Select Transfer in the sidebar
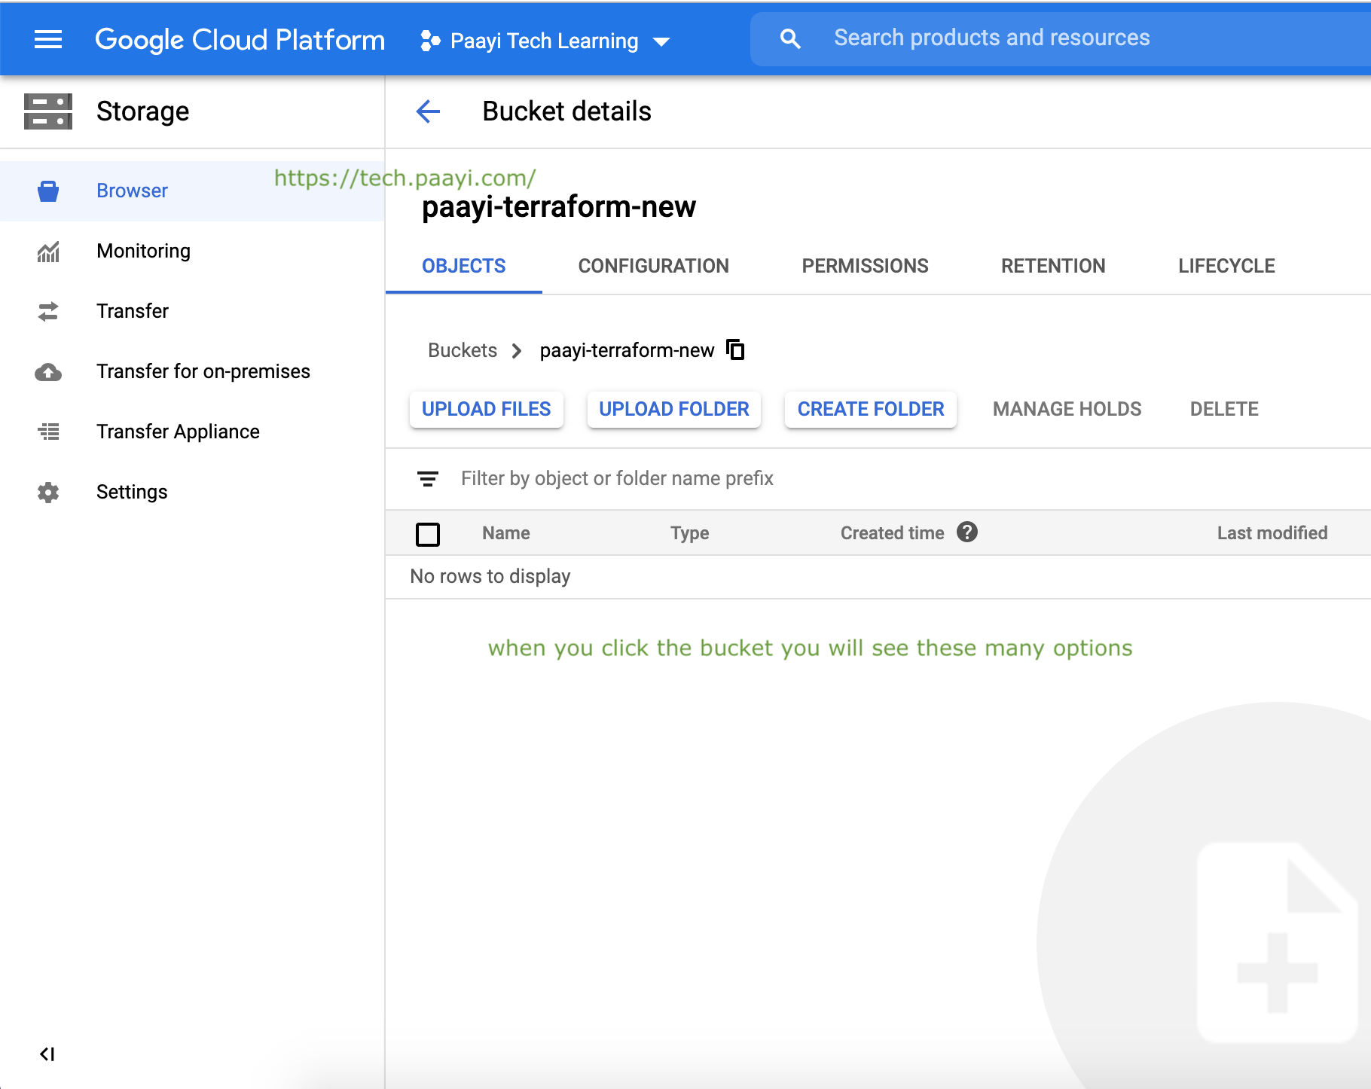 click(192, 312)
